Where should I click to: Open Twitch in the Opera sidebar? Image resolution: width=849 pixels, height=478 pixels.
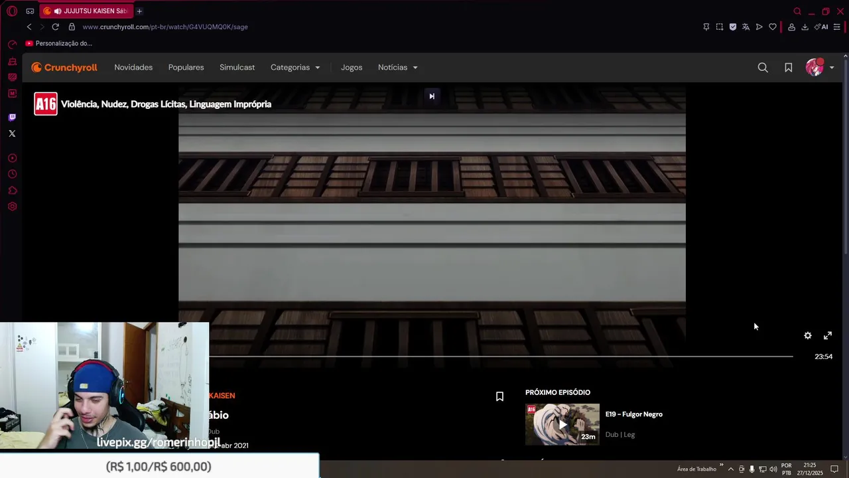12,118
